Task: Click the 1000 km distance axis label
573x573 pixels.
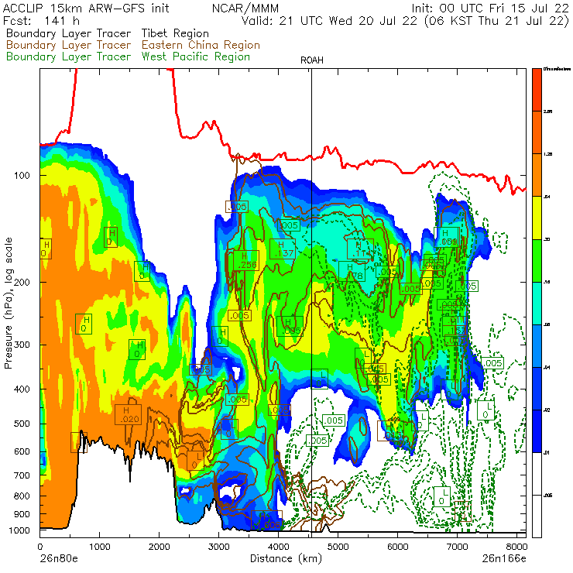Action: click(x=99, y=547)
